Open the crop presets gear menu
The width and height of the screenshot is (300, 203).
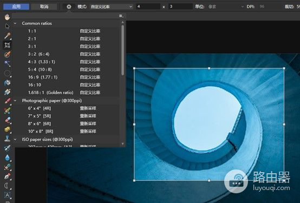tap(69, 6)
